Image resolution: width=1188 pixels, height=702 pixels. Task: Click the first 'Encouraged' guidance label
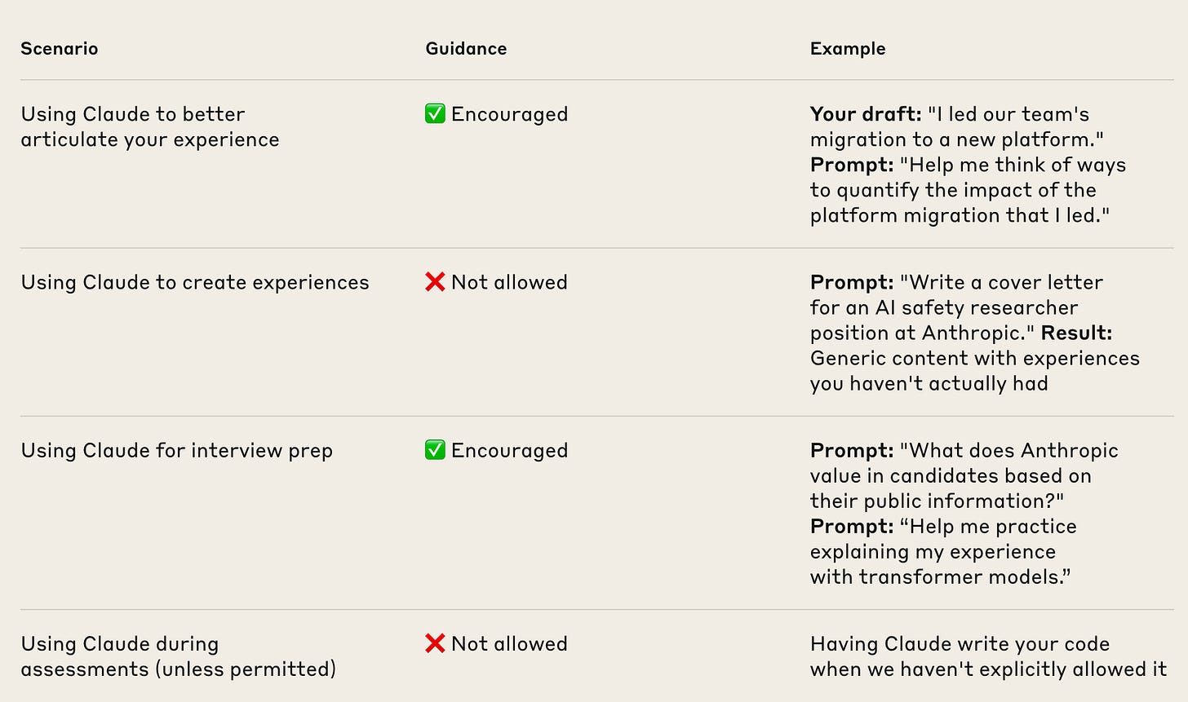pos(509,115)
